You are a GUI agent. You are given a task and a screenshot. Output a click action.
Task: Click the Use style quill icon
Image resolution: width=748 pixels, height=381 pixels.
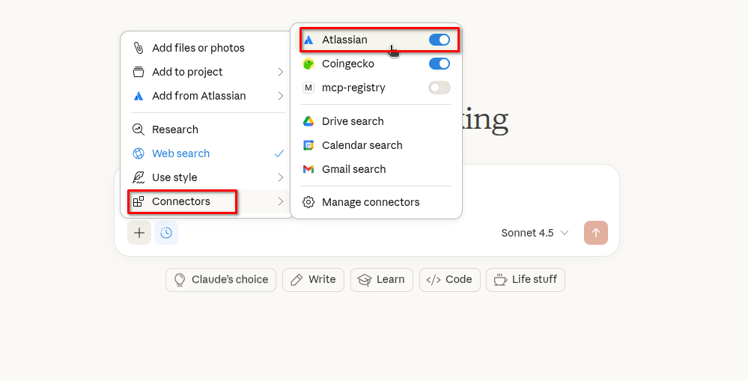[x=139, y=177]
